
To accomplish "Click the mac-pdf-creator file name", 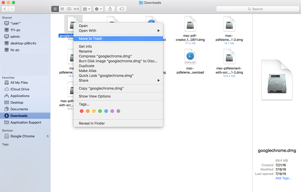I will pos(190,38).
